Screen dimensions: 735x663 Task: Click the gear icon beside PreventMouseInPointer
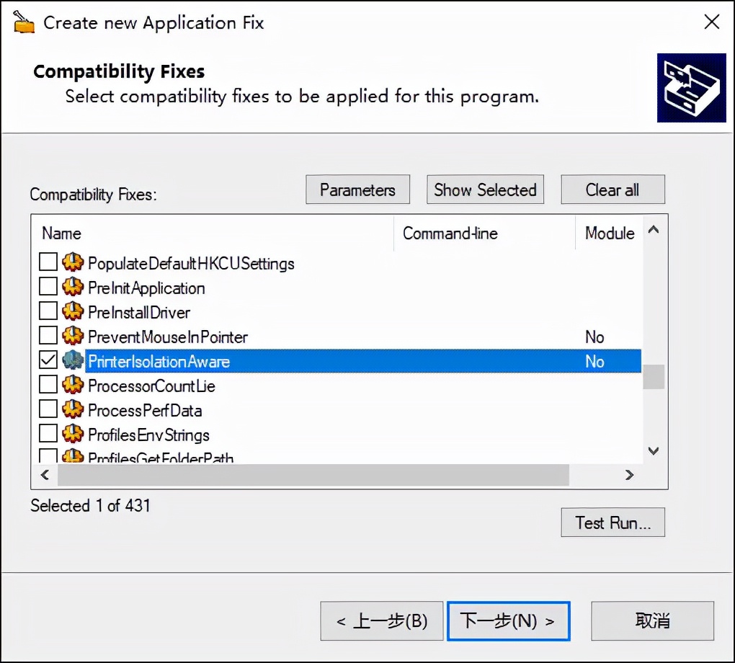[72, 337]
